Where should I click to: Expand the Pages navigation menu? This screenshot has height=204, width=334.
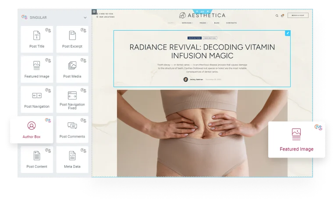(x=203, y=23)
